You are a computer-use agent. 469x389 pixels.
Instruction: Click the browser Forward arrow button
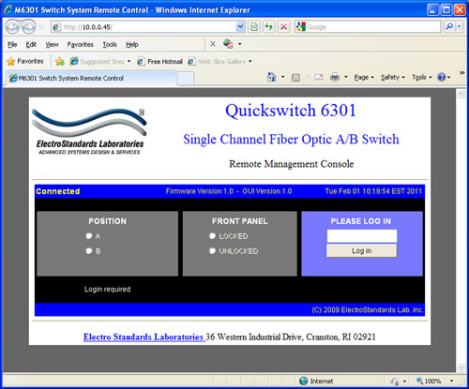pos(28,27)
